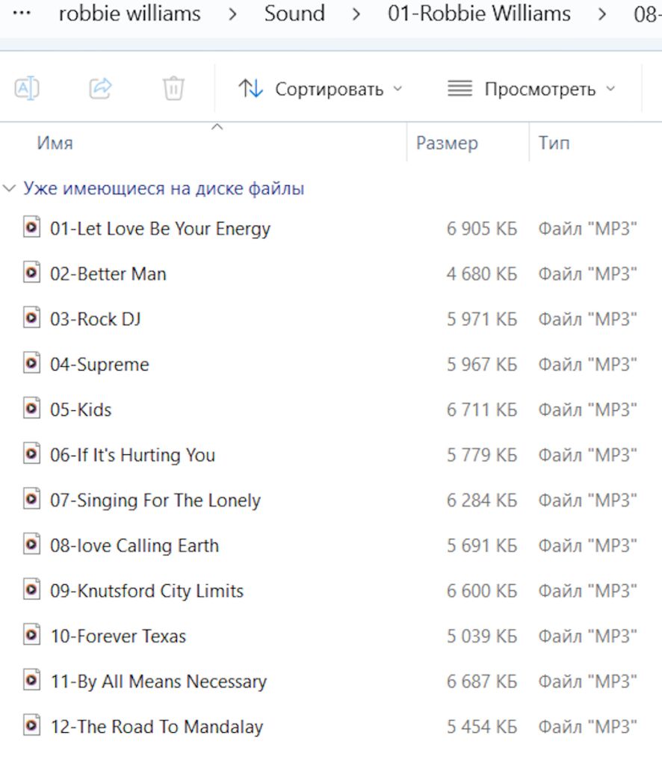The width and height of the screenshot is (662, 765).
Task: Click the type cell in the 04-Supreme row
Action: click(x=587, y=365)
